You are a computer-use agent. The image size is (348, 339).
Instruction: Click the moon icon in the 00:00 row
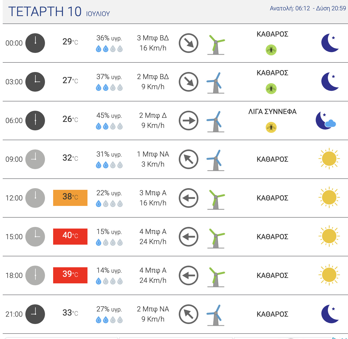point(330,43)
